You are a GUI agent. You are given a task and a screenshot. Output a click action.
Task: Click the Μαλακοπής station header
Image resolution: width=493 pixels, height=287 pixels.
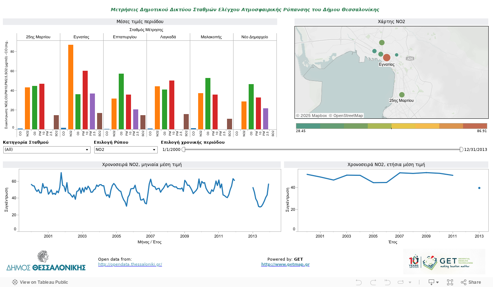[x=211, y=37]
